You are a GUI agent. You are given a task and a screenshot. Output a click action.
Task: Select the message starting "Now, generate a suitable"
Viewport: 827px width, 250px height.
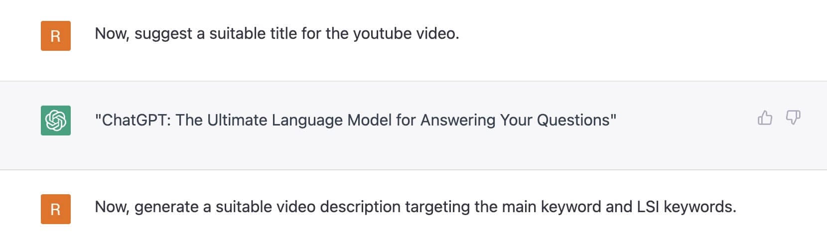pos(415,207)
